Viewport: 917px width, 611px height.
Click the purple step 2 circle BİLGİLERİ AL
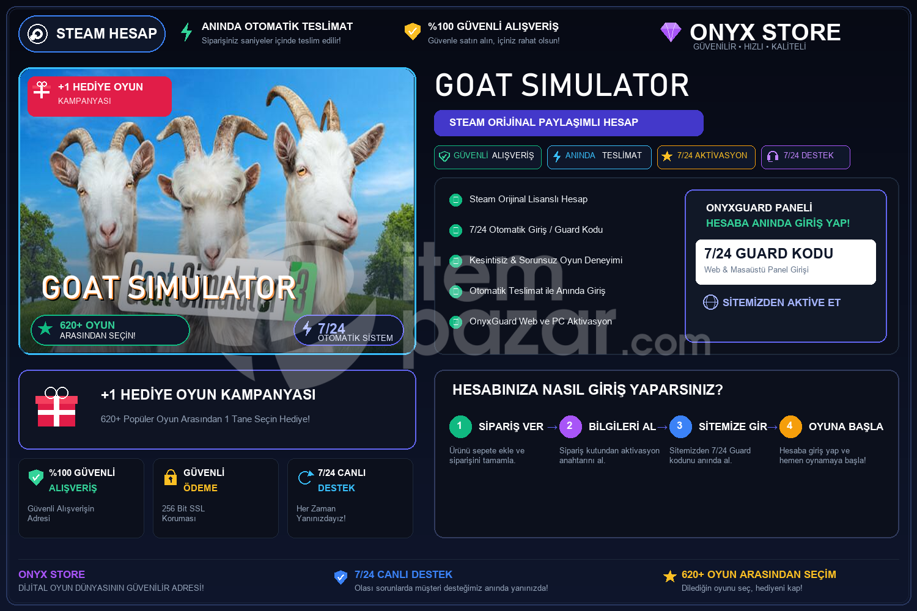point(570,426)
